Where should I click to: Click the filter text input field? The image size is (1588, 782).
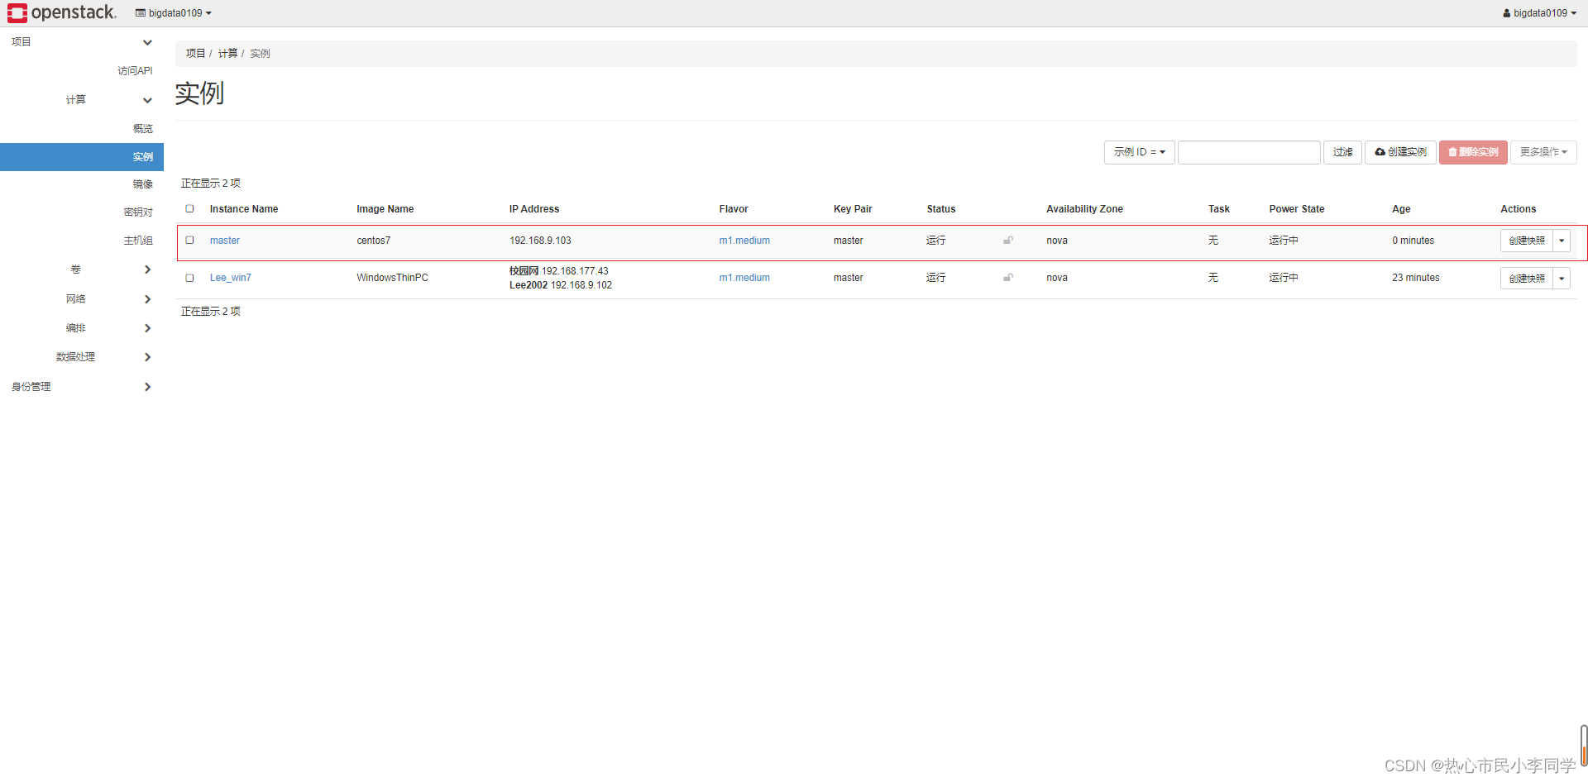pyautogui.click(x=1249, y=152)
